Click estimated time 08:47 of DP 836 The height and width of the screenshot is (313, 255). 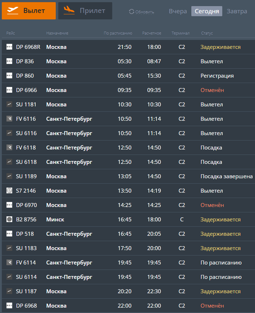pyautogui.click(x=154, y=61)
